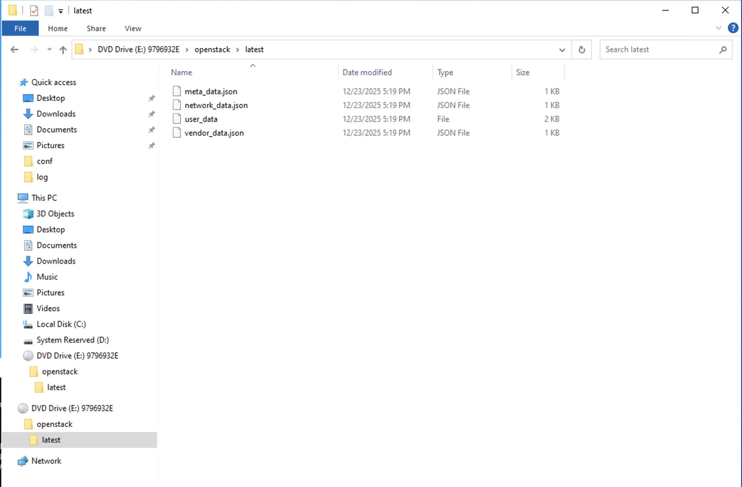
Task: Click the Videos film icon in navigation pane
Action: click(28, 308)
